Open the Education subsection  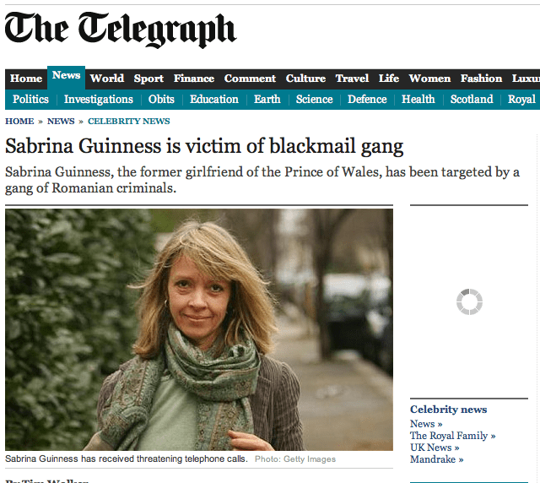(214, 100)
